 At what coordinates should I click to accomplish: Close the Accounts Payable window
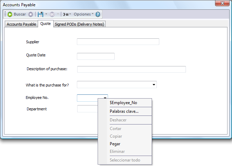220,3
